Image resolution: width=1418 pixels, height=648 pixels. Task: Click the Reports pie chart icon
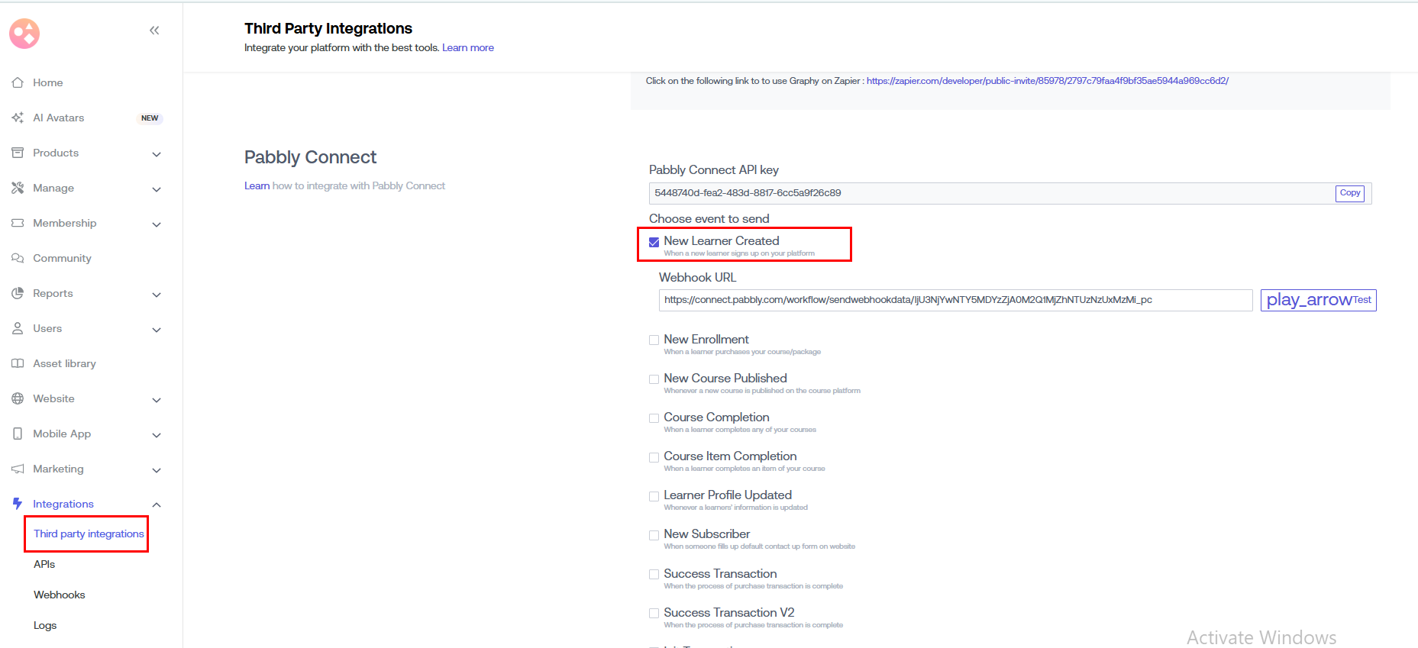[18, 293]
